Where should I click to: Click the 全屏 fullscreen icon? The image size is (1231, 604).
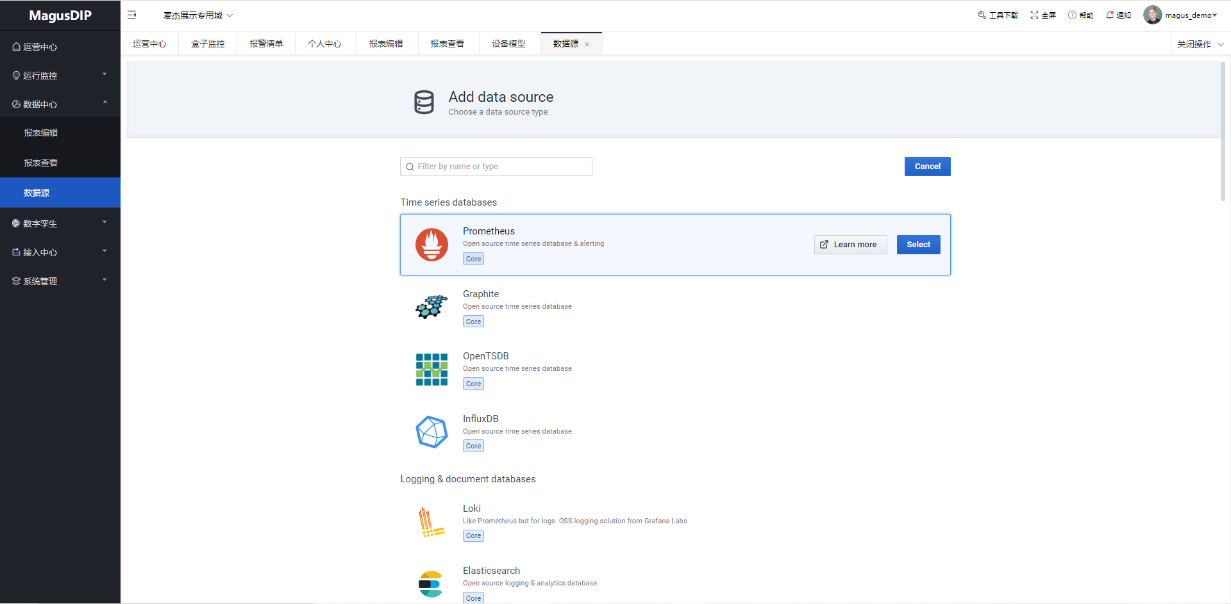pyautogui.click(x=1034, y=15)
